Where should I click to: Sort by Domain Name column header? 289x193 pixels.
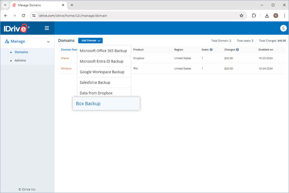[69, 50]
